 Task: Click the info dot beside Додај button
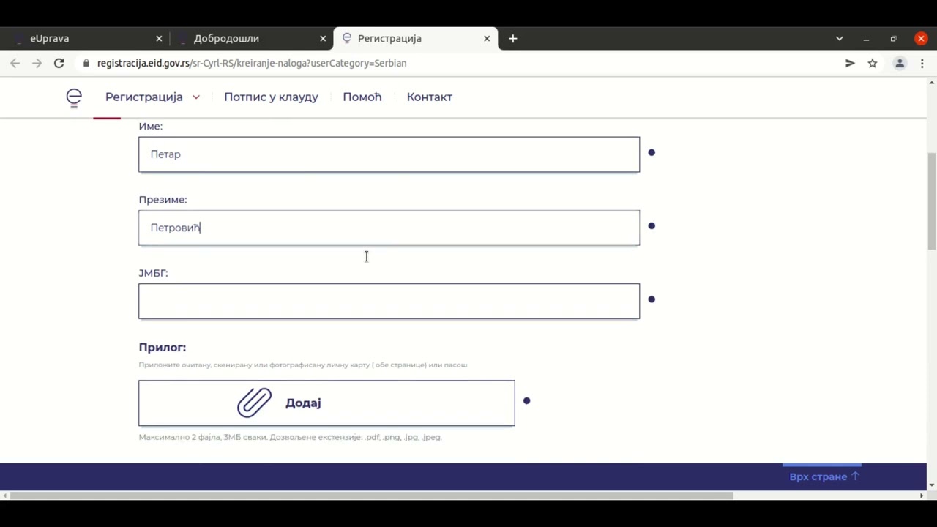(x=526, y=400)
